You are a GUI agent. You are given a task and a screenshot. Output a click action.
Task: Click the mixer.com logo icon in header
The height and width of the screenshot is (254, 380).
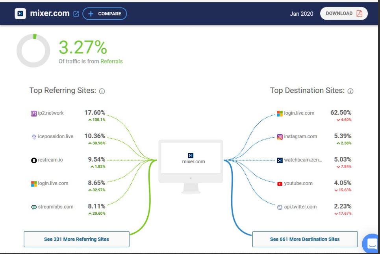point(20,13)
